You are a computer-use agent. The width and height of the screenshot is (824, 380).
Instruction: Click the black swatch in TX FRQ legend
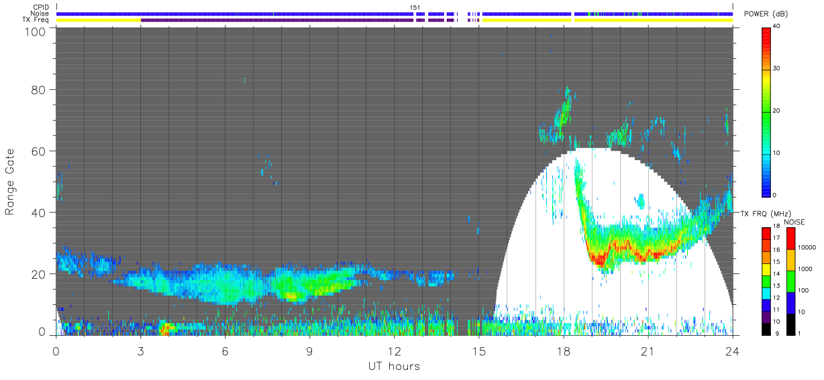coord(766,329)
